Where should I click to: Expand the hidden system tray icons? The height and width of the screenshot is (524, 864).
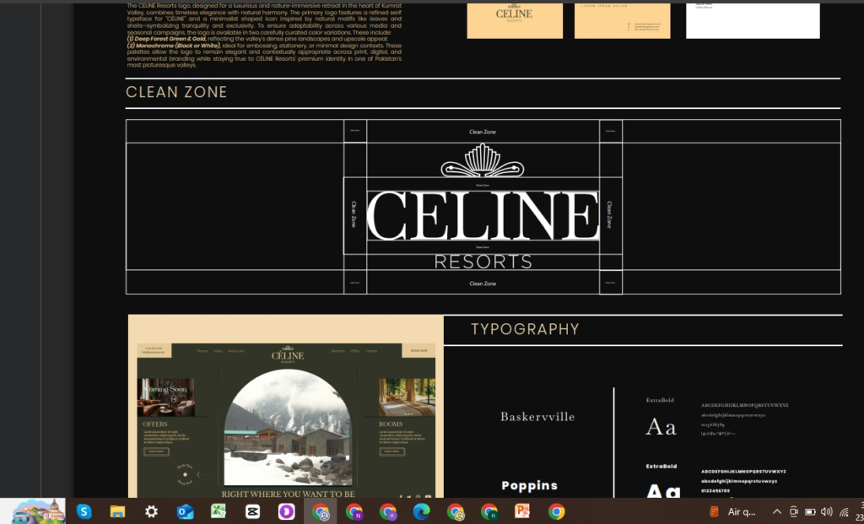777,511
